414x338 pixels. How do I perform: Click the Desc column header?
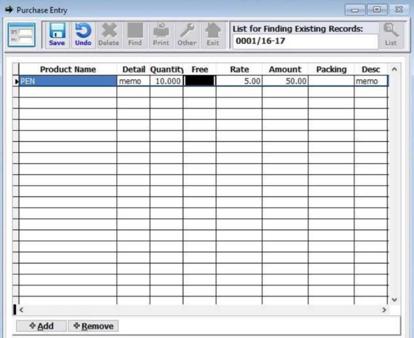click(x=371, y=69)
